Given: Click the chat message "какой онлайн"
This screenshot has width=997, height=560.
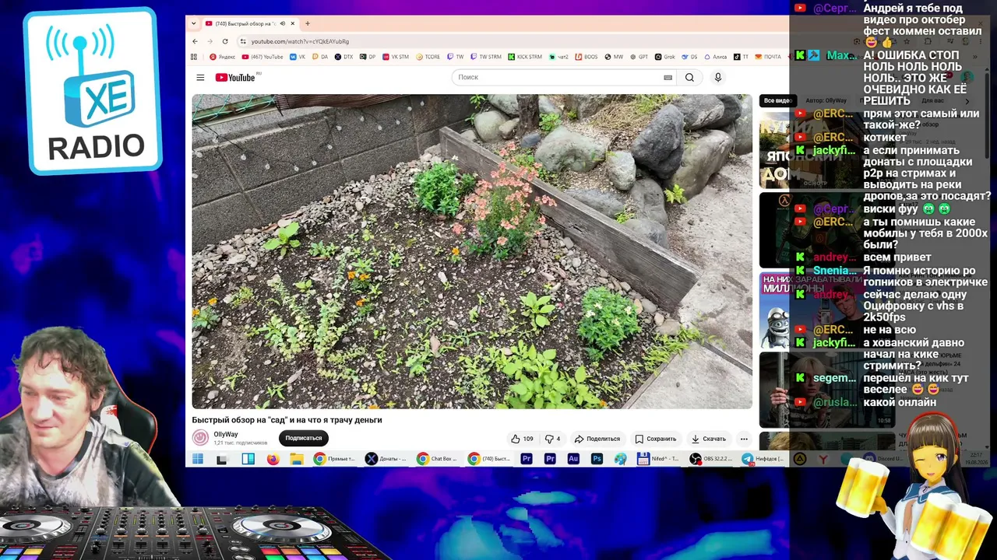Looking at the screenshot, I should tap(900, 402).
